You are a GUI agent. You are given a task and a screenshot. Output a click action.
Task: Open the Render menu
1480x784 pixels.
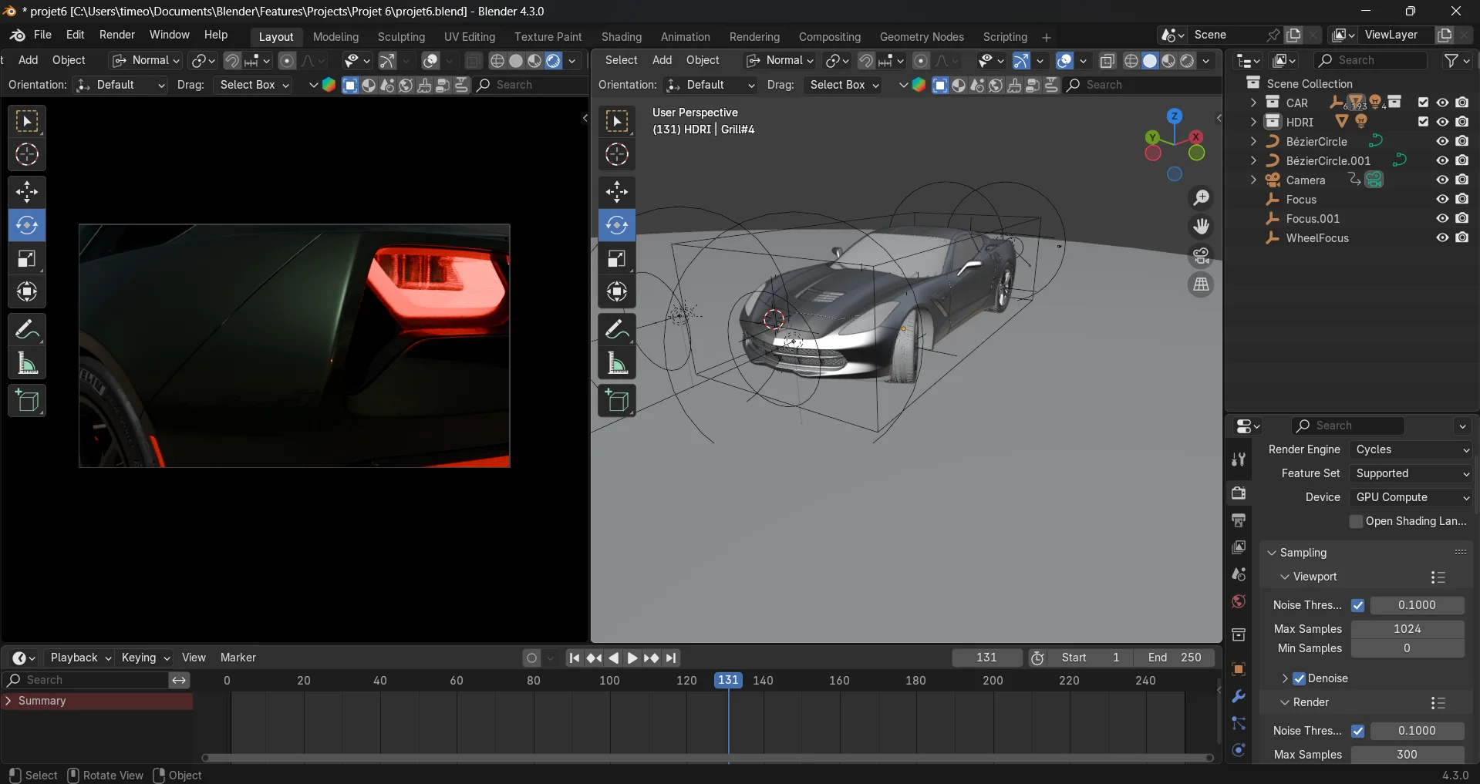tap(117, 35)
